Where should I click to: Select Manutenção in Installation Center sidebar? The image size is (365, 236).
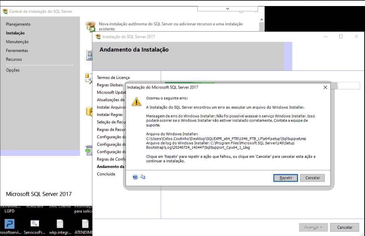click(x=17, y=42)
